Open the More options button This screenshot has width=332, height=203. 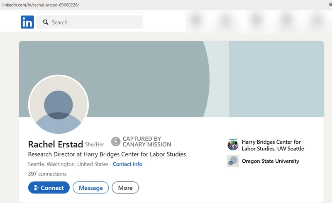125,188
